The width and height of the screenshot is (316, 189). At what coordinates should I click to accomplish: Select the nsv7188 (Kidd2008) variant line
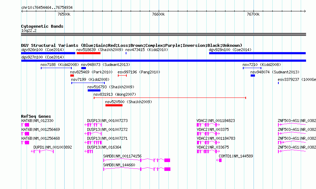[56, 68]
